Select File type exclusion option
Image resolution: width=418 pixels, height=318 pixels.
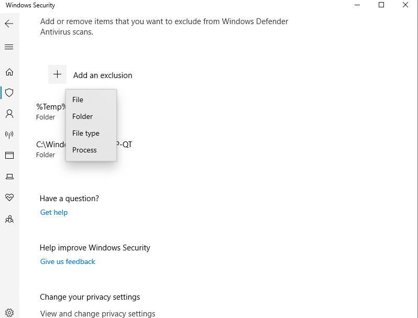tap(86, 133)
